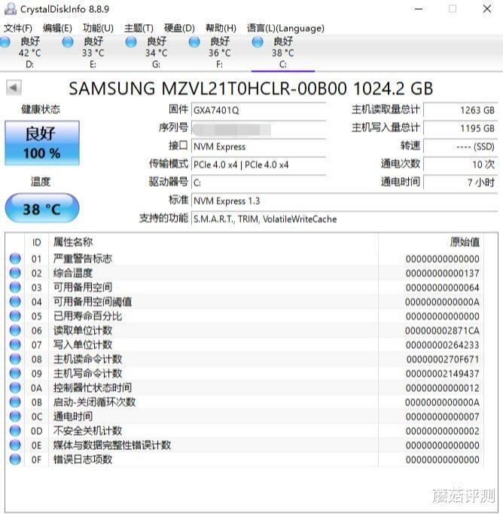
Task: Click raw value 00000002149437
Action: pos(443,374)
